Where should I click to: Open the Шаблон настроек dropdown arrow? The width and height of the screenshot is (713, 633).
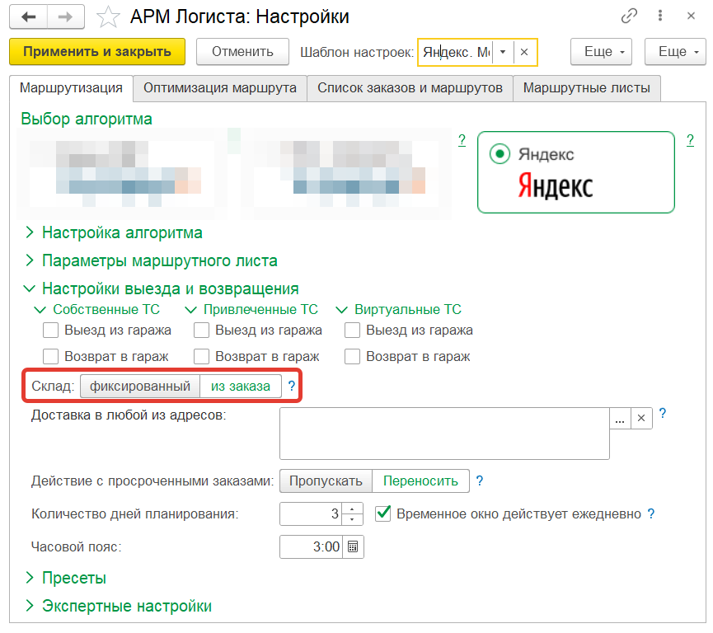pos(503,52)
